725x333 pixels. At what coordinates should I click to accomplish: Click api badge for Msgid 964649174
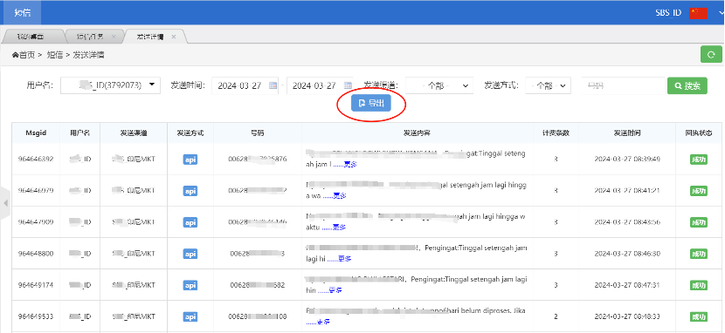click(190, 286)
